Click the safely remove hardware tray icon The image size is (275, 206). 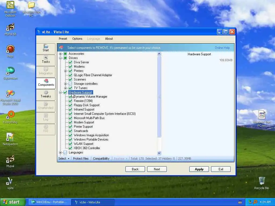[x=250, y=202]
